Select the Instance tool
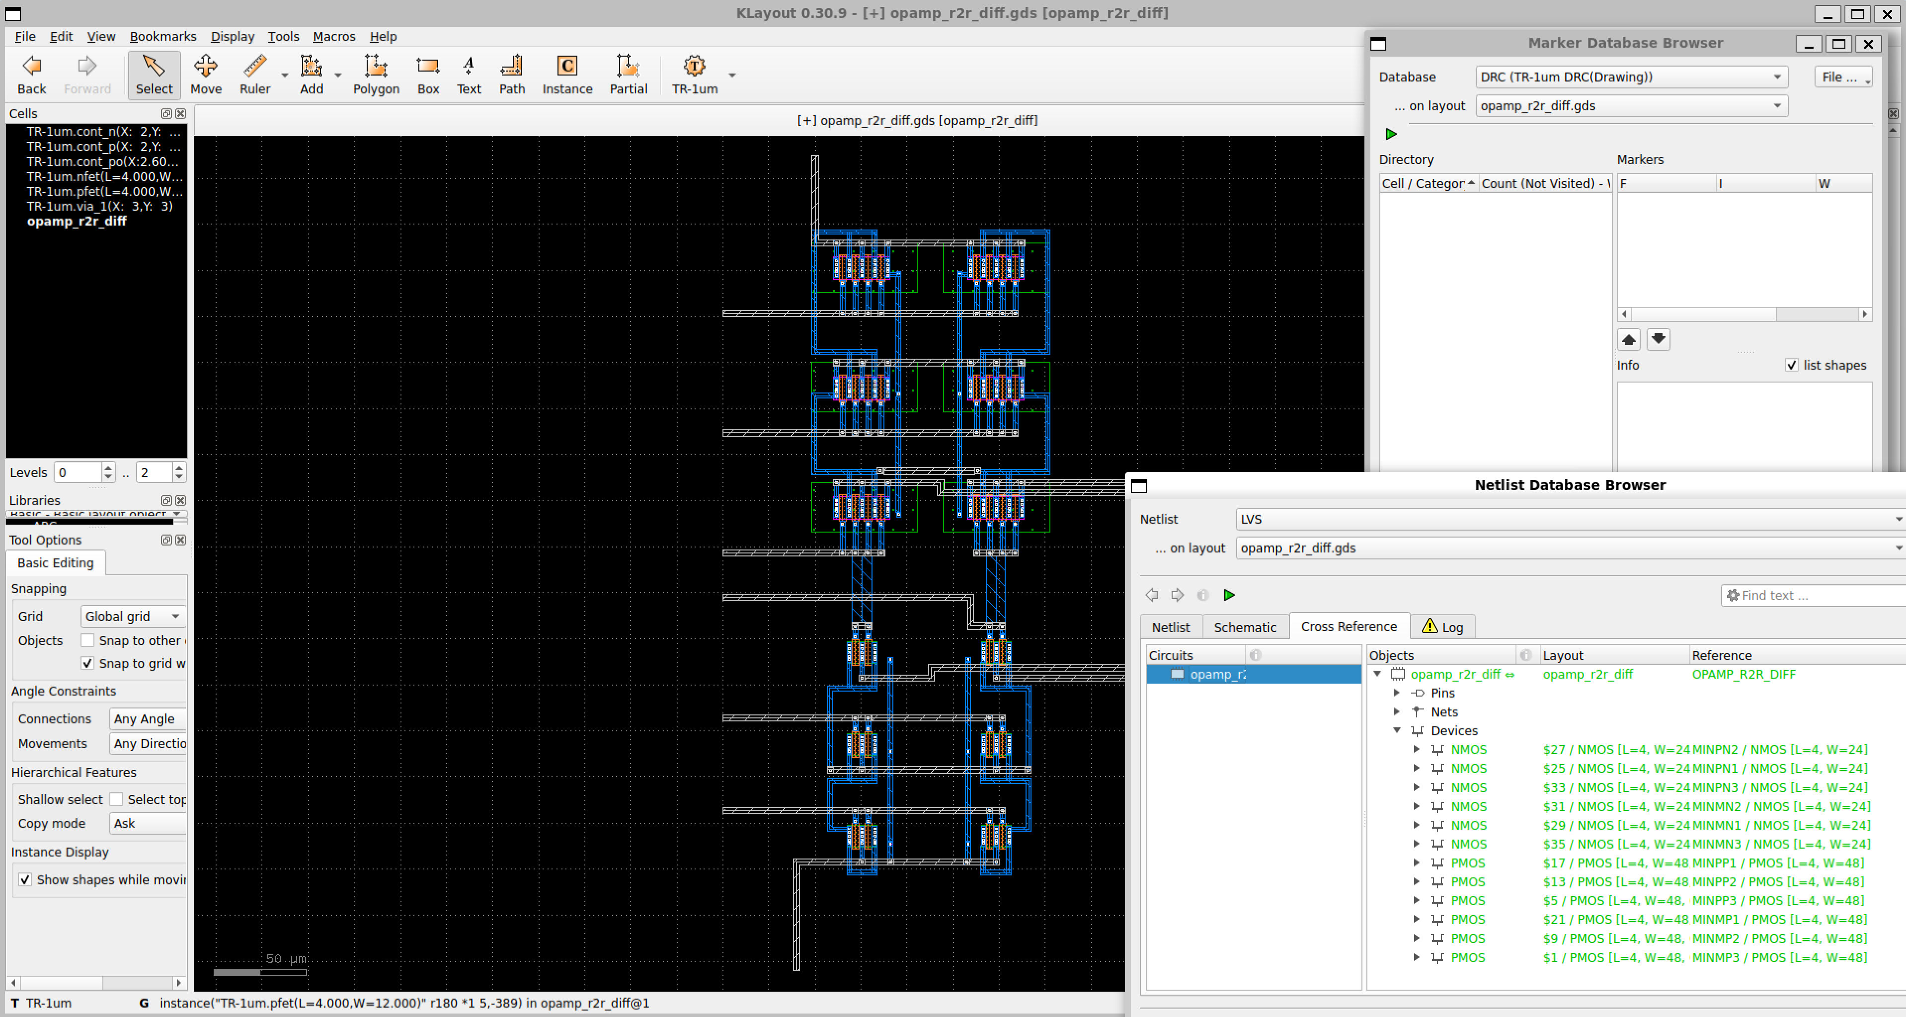This screenshot has width=1906, height=1017. (567, 75)
